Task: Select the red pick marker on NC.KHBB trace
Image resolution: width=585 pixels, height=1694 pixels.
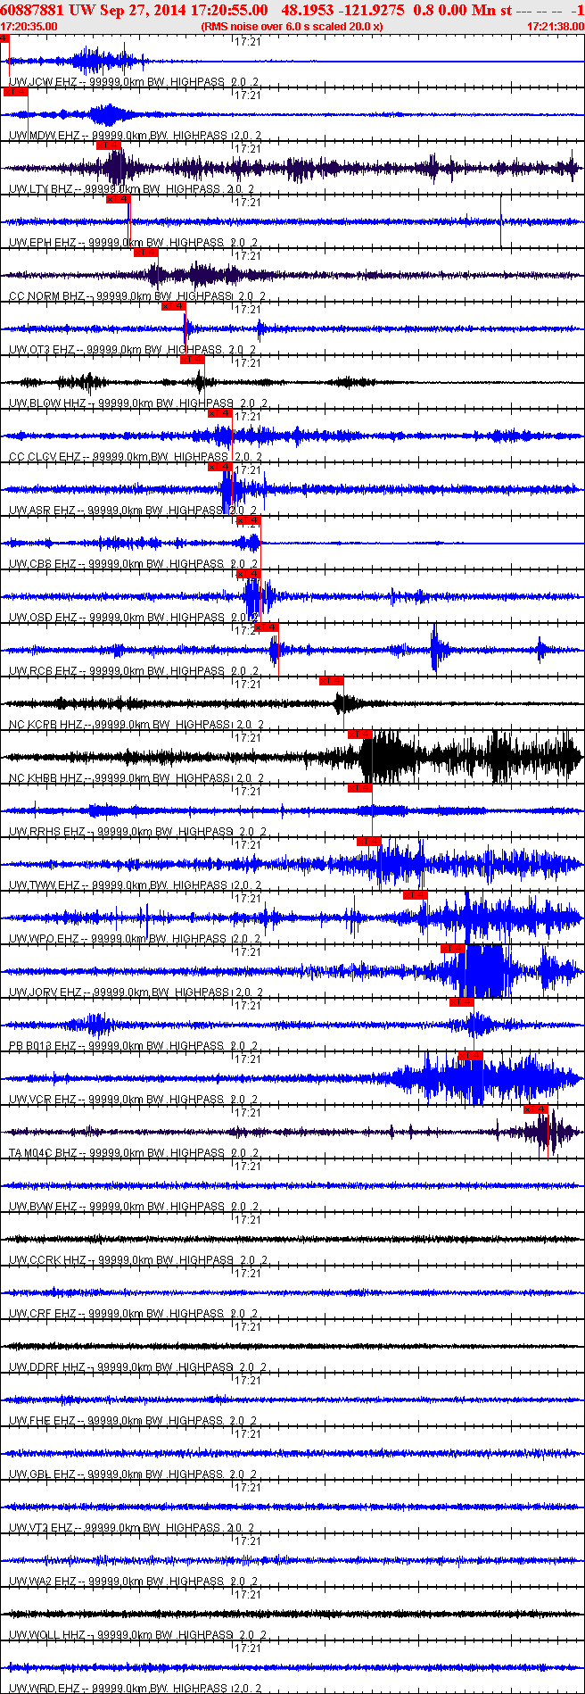Action: (x=359, y=735)
